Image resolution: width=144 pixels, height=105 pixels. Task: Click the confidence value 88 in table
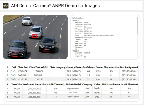point(88,71)
